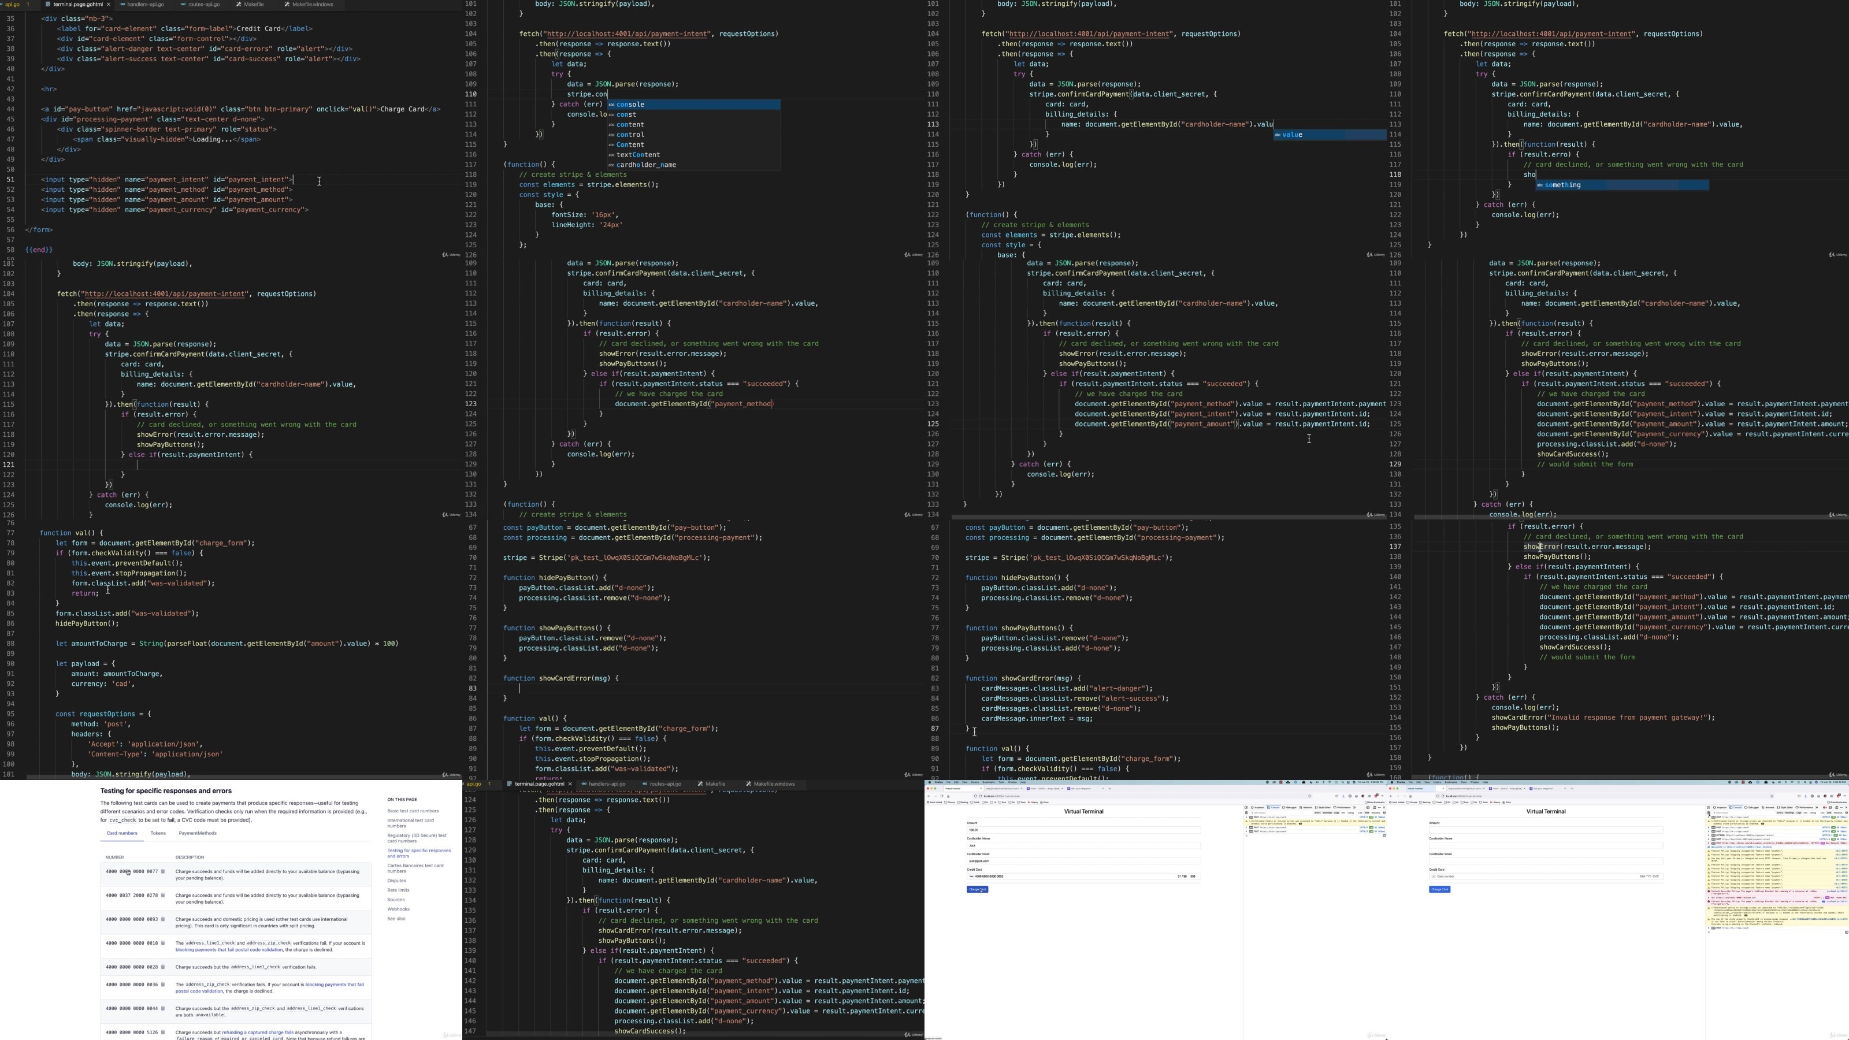1849x1040 pixels.
Task: Open the Tokens tab in Stripe docs
Action: pyautogui.click(x=158, y=833)
